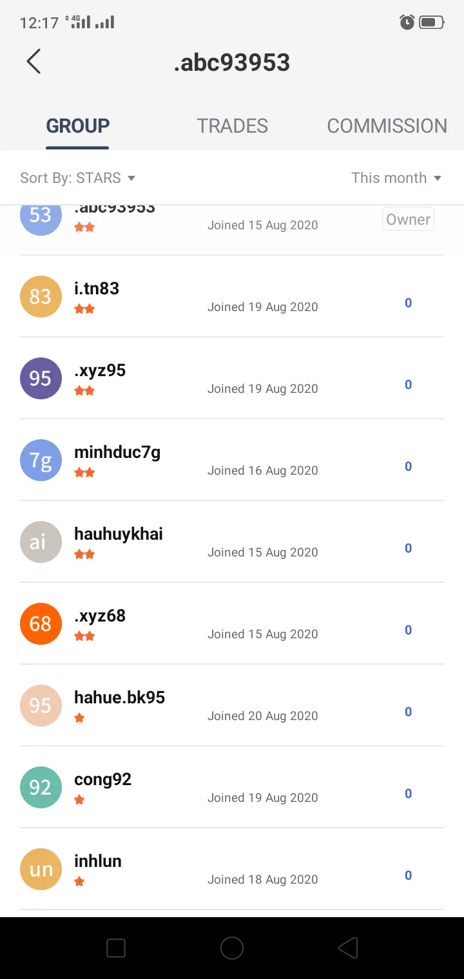464x979 pixels.
Task: Open the alarm clock status icon
Action: (407, 23)
